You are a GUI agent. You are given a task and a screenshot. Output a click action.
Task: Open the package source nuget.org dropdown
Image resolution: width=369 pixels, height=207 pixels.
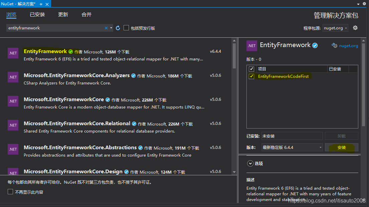335,28
